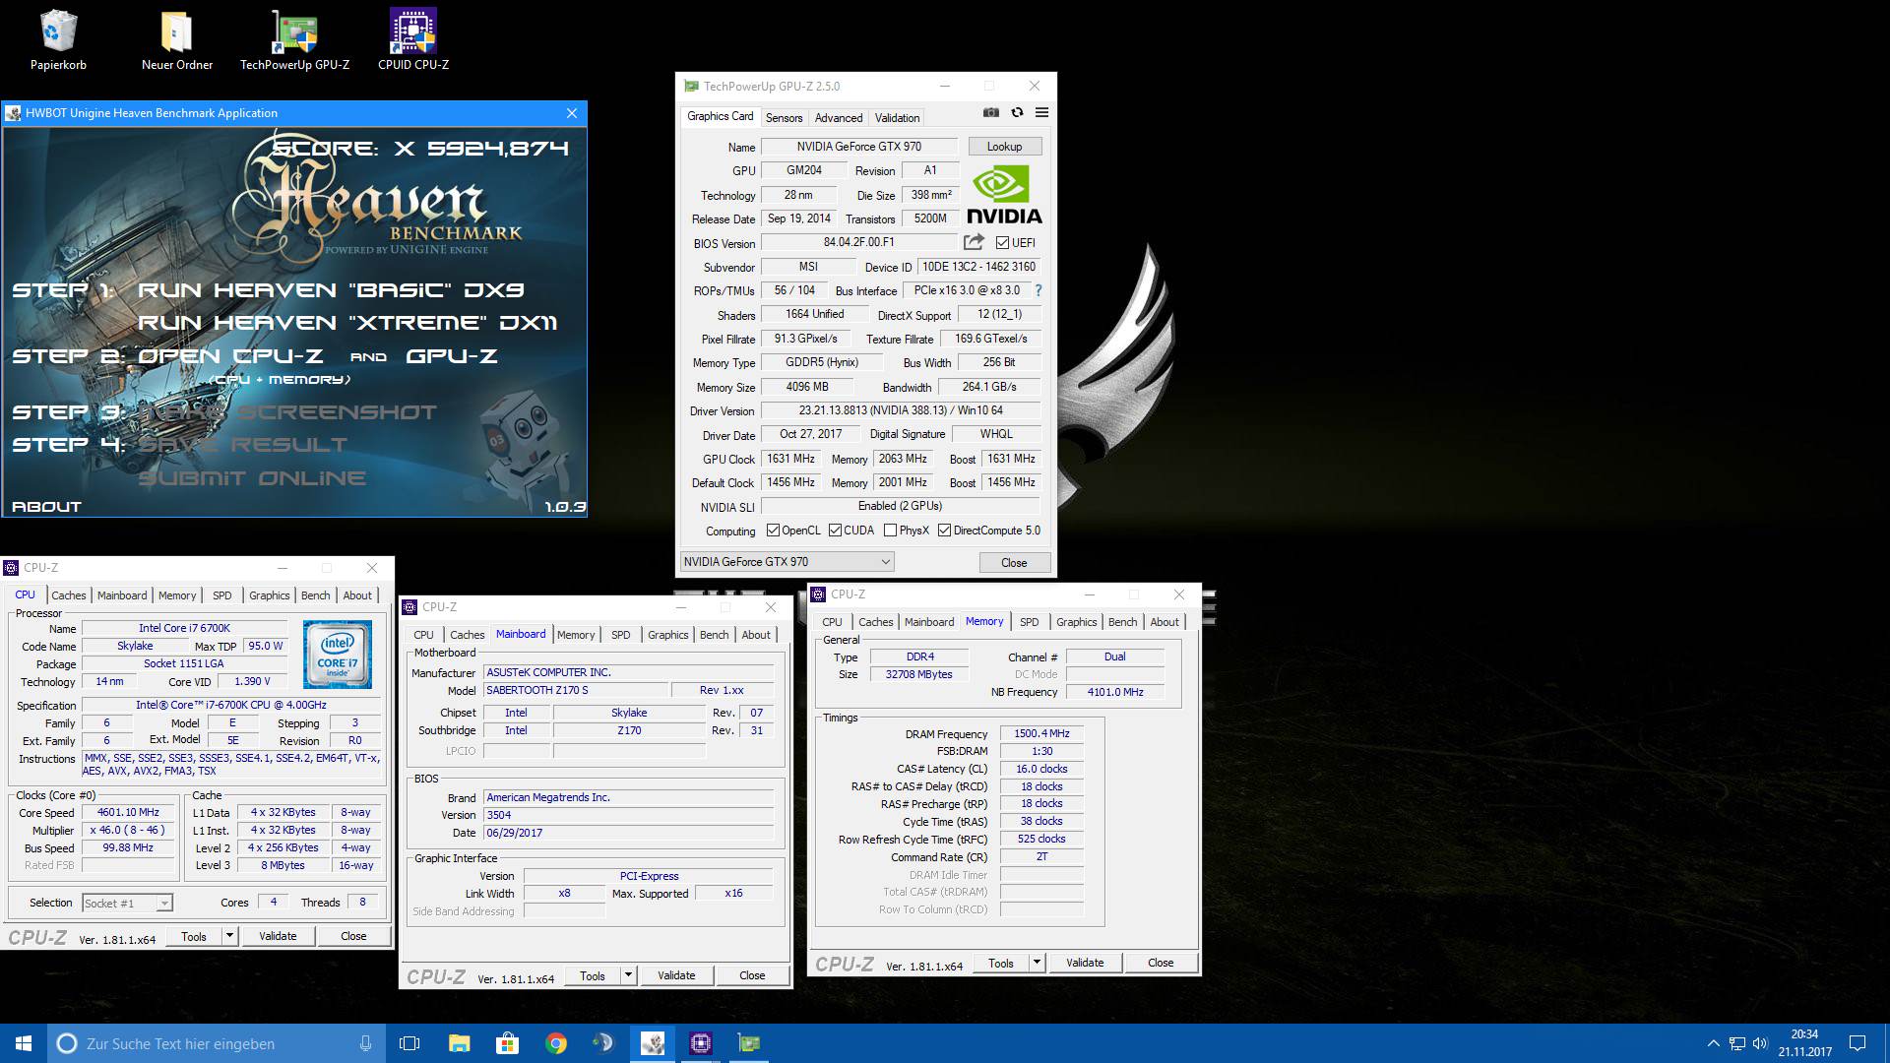Open the NVIDIA GeForce GTX 970 GPU selector dropdown

coord(787,562)
